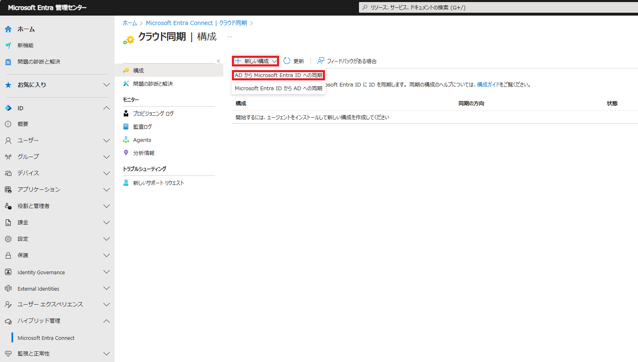The width and height of the screenshot is (638, 362).
Task: Open the 構成ガイド link
Action: 487,84
